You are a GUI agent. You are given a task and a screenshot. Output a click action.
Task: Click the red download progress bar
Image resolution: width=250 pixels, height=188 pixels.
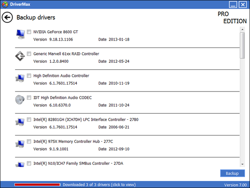click(x=37, y=185)
